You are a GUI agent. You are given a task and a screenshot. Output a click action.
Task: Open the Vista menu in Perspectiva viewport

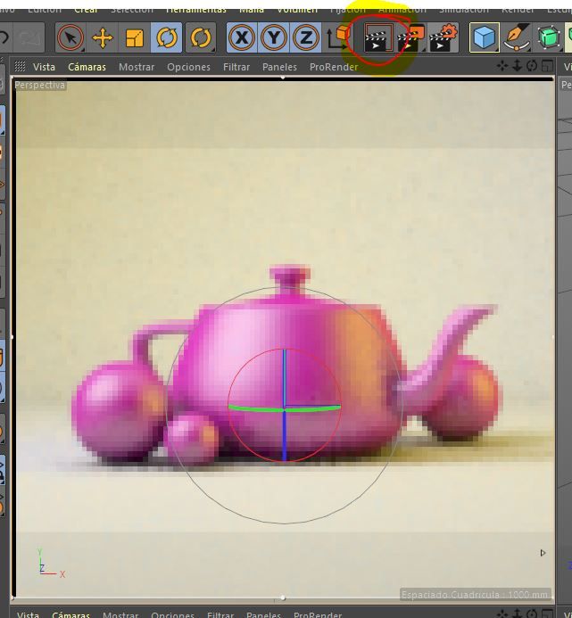pyautogui.click(x=44, y=67)
